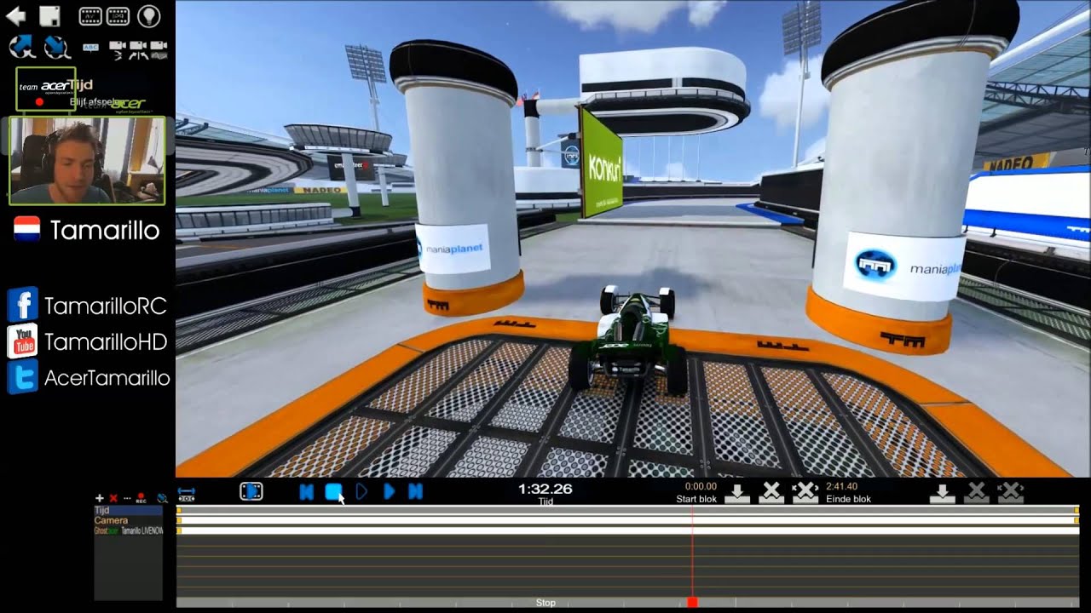1091x613 pixels.
Task: Select the first camera path icon
Action: click(x=118, y=49)
